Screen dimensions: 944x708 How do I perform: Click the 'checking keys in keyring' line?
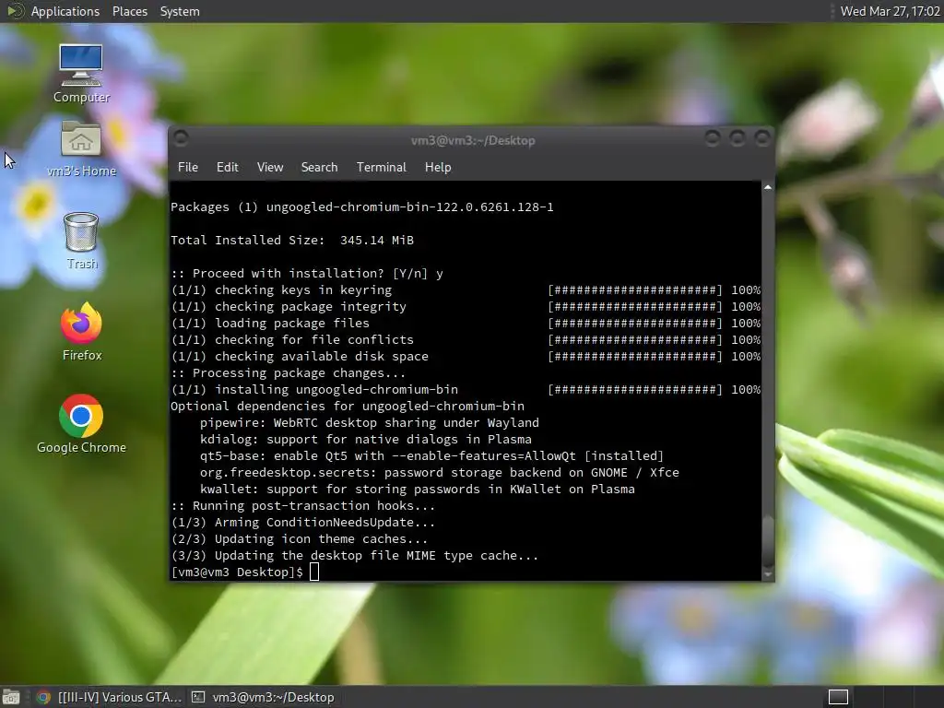click(x=281, y=290)
